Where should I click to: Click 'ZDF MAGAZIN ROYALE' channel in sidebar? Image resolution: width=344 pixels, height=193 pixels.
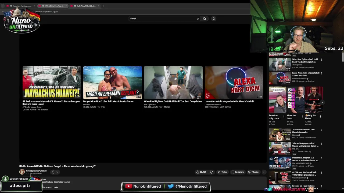301,163
